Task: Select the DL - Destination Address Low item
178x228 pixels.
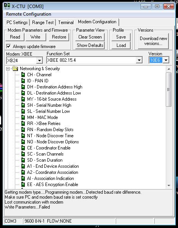Action: [54, 93]
